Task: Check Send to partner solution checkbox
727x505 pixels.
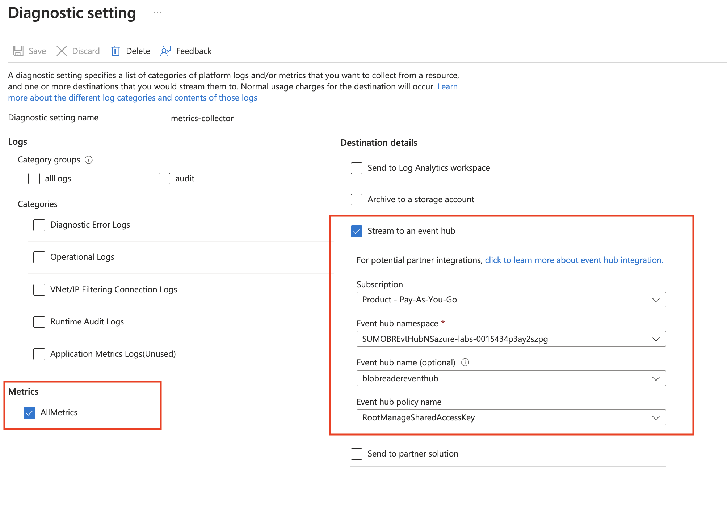Action: click(x=357, y=454)
